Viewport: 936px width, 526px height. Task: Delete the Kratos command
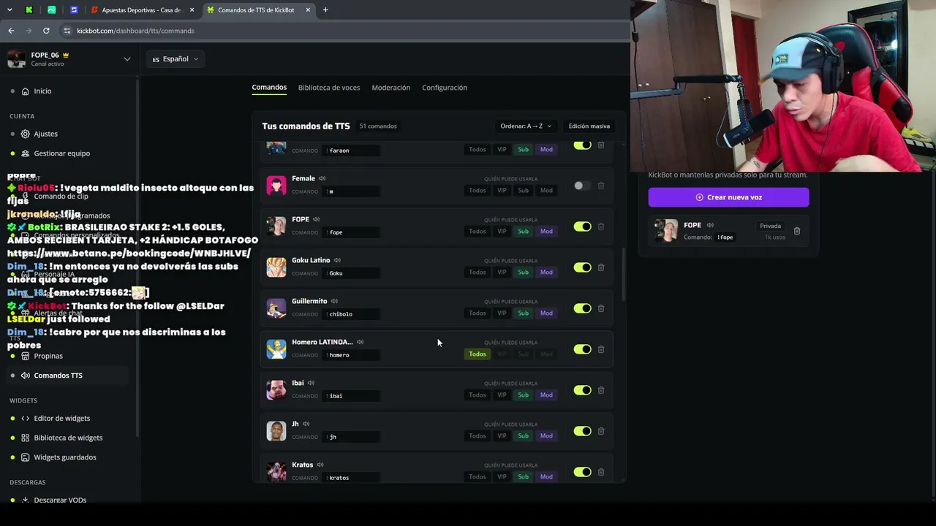coord(601,472)
